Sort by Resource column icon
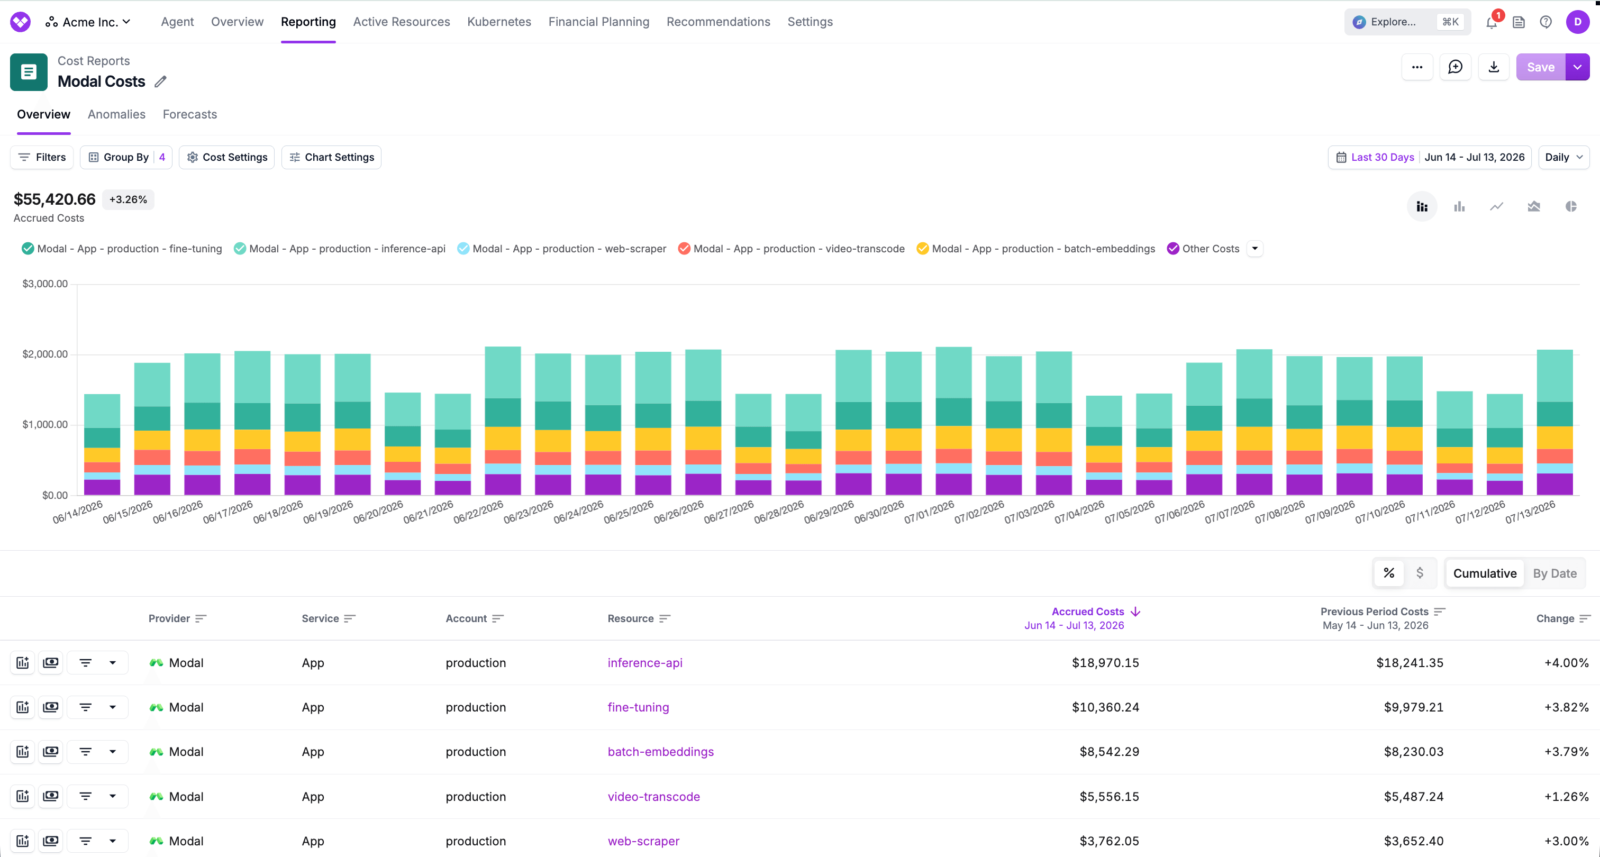The height and width of the screenshot is (857, 1600). 665,618
